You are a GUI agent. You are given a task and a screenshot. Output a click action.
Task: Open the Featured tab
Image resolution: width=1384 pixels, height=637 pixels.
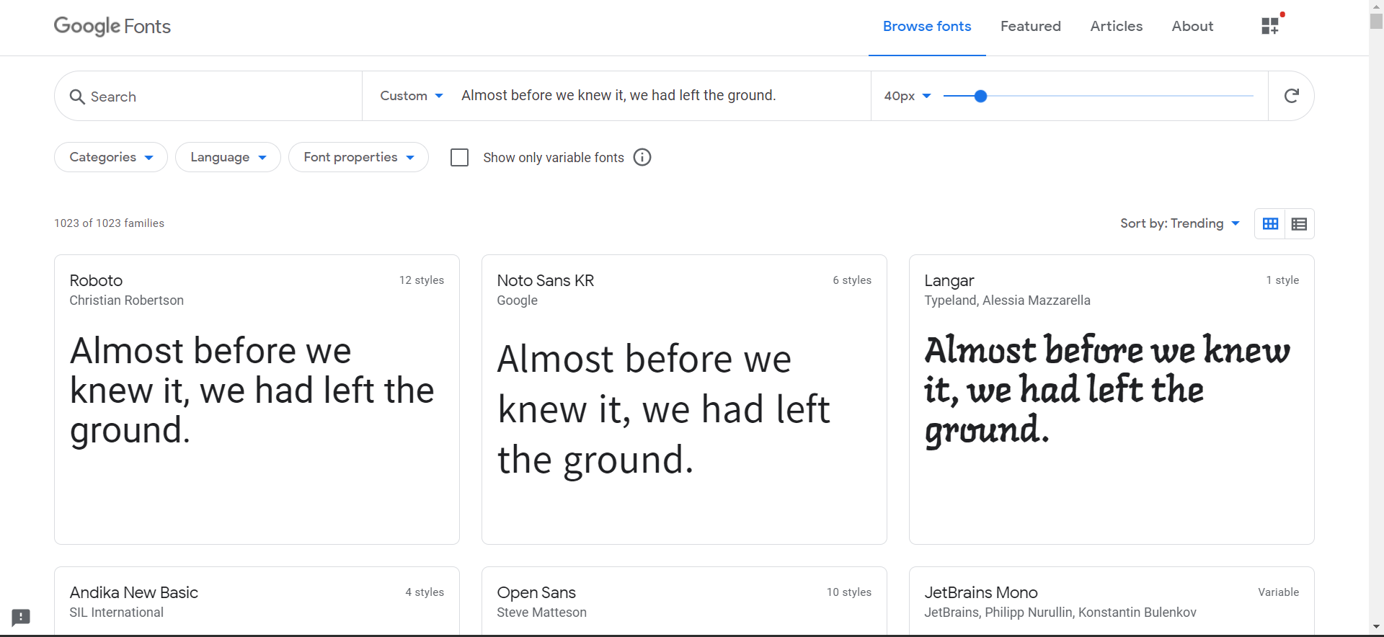pyautogui.click(x=1030, y=27)
